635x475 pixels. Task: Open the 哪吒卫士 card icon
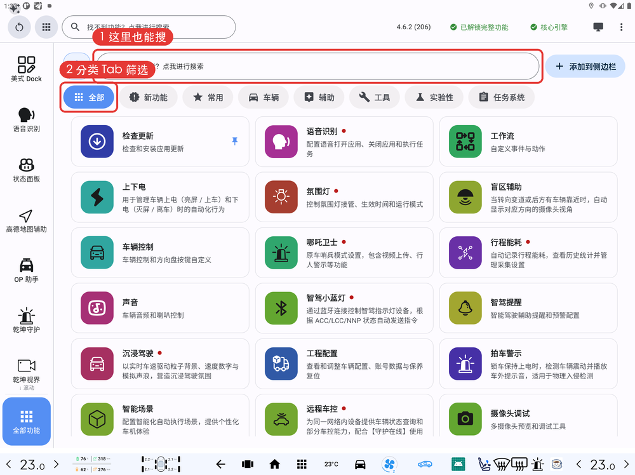coord(281,253)
